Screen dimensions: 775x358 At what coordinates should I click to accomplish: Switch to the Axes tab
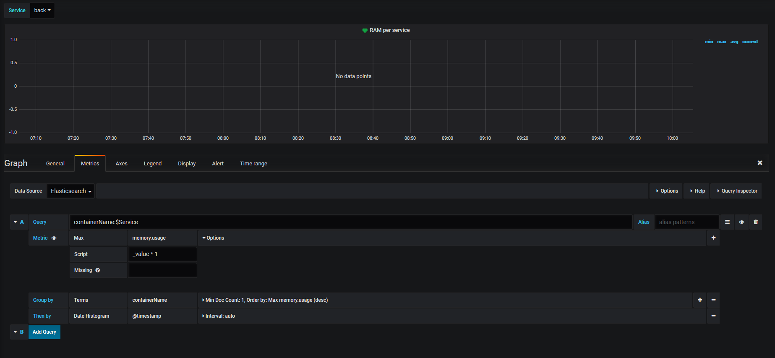pos(122,164)
